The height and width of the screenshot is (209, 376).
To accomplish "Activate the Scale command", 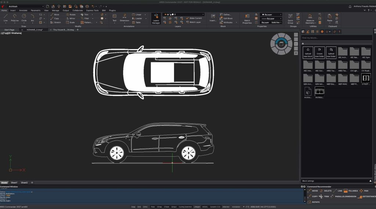I will coord(70,22).
